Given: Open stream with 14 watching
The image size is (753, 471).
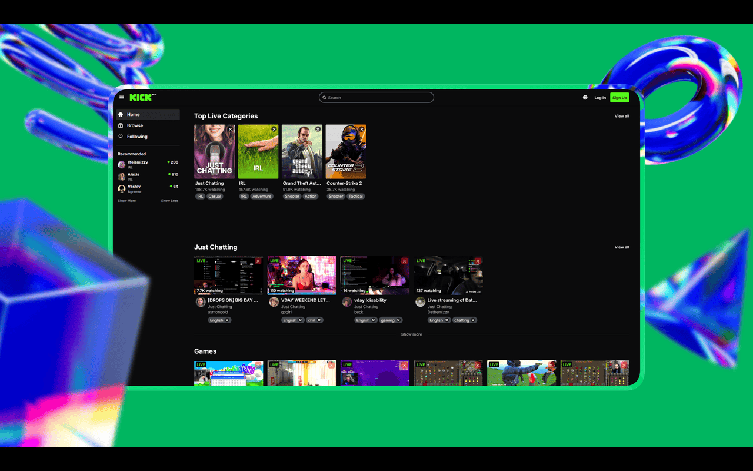Looking at the screenshot, I should [x=375, y=275].
